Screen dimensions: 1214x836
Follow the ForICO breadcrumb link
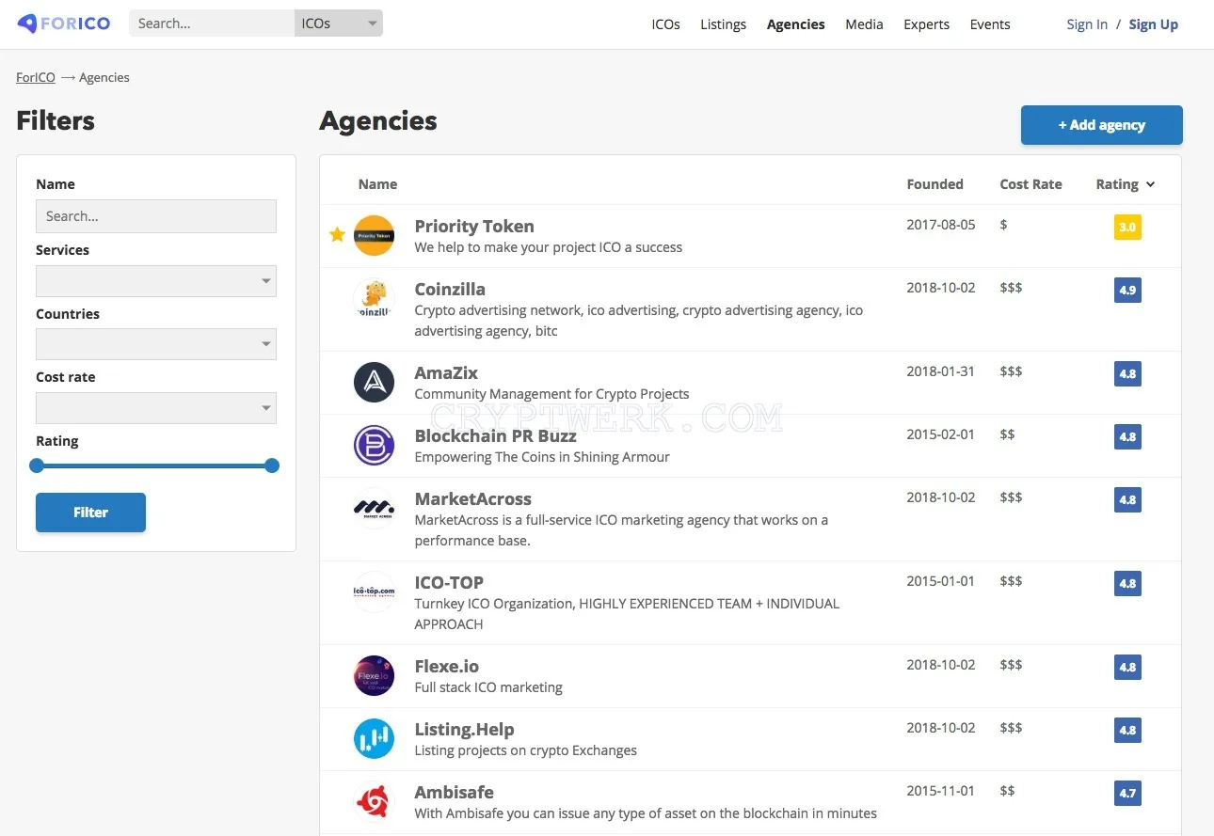click(x=36, y=78)
